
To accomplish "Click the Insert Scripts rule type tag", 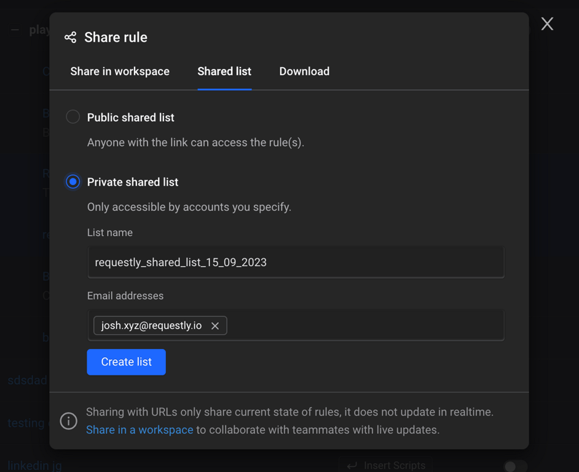I will 385,465.
